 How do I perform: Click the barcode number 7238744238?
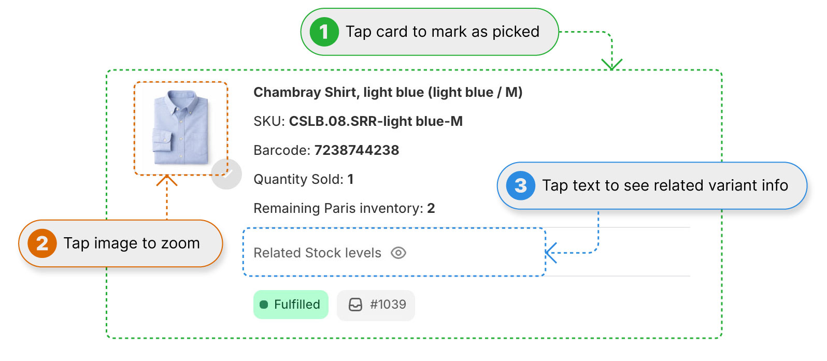click(x=357, y=150)
